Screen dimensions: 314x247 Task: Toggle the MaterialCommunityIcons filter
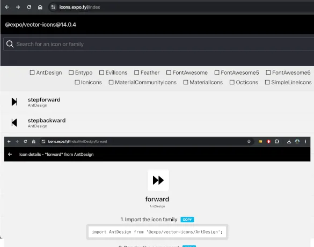(111, 82)
